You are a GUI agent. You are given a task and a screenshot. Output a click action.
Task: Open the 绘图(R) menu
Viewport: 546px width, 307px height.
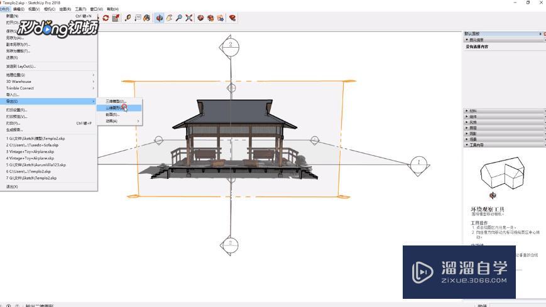[65, 9]
